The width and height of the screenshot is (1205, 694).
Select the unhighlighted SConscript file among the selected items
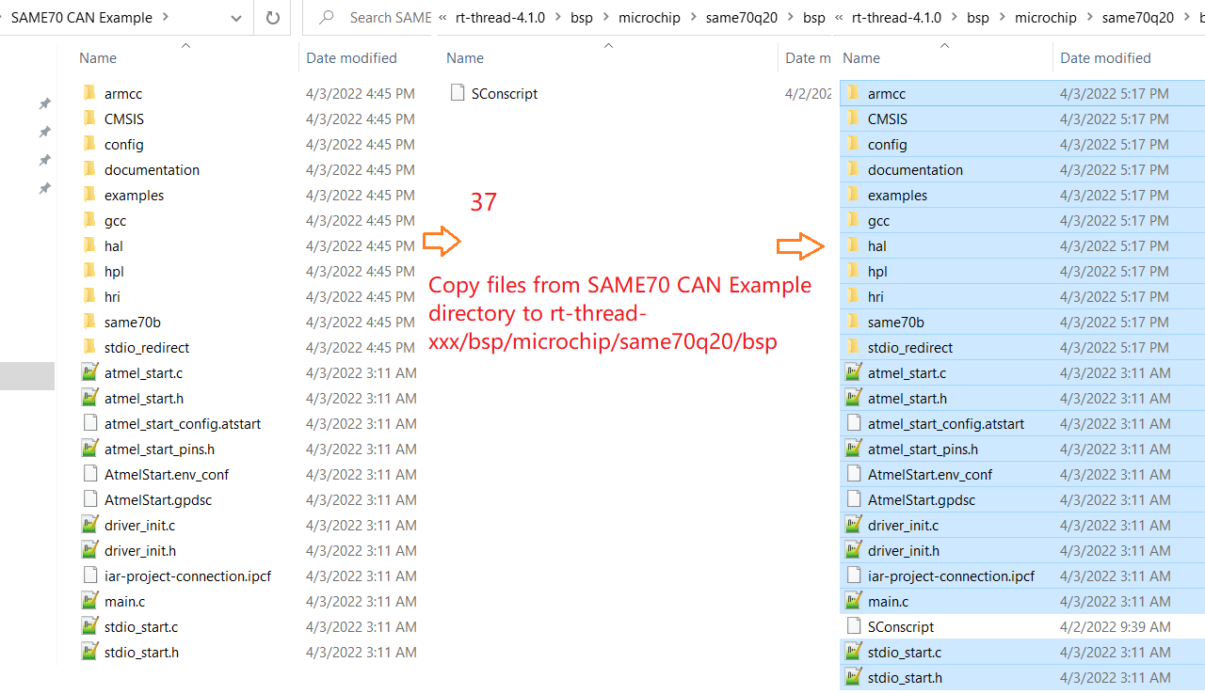[900, 627]
